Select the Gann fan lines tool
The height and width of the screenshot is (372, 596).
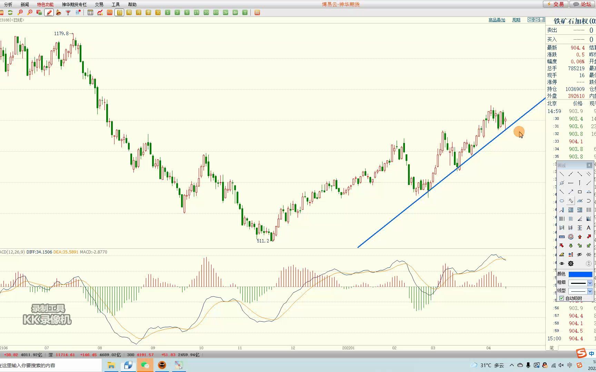589,219
